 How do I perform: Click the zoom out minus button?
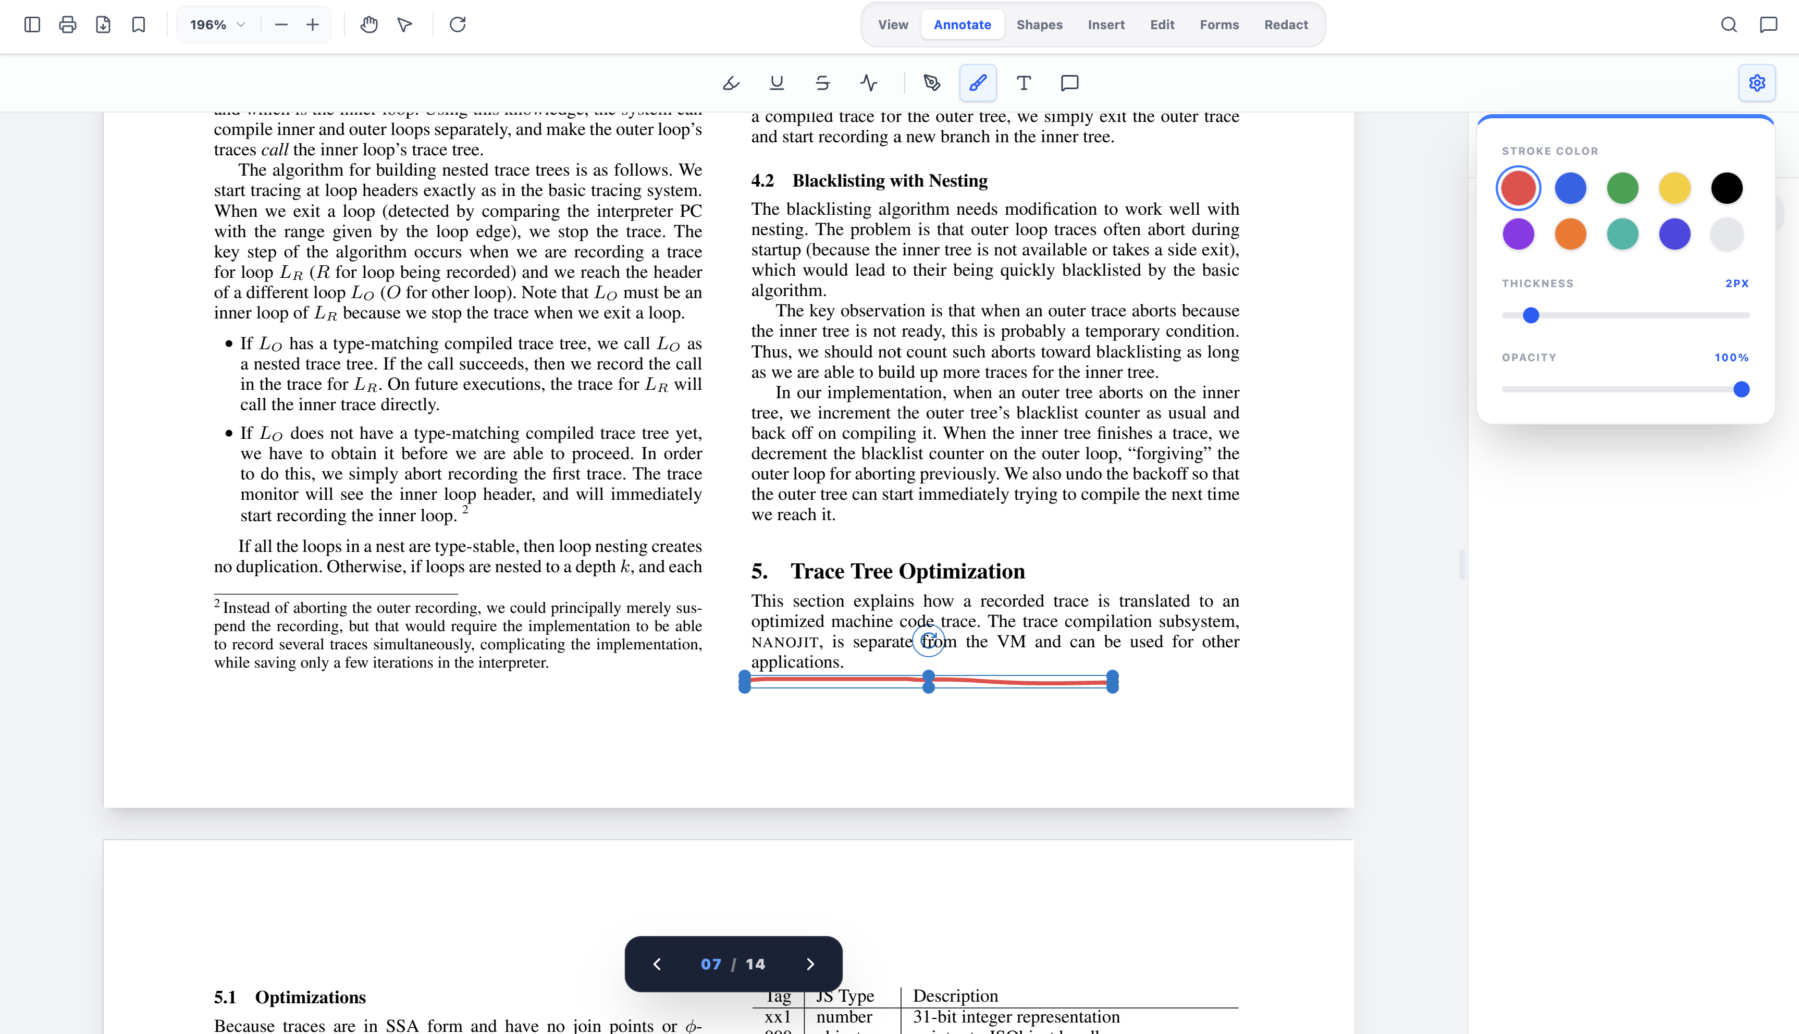click(x=281, y=25)
